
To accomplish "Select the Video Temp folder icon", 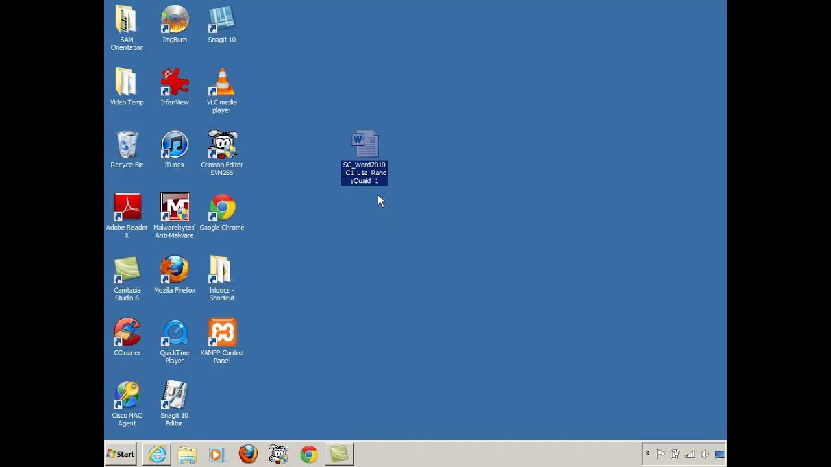I will tap(127, 86).
